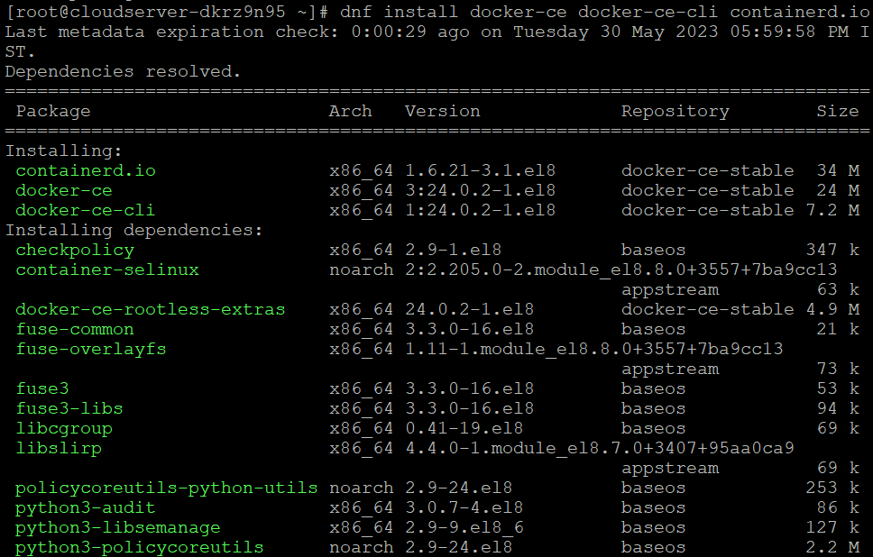The image size is (873, 557).
Task: Click the '347 k' size value
Action: pos(833,250)
